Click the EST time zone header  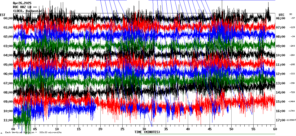(3, 15)
